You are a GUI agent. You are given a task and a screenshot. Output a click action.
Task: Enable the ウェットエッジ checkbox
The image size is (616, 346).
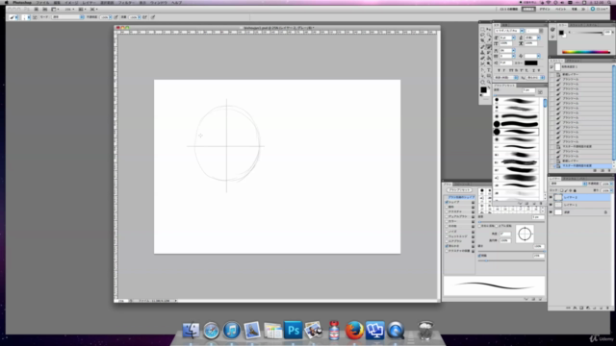[x=447, y=236]
